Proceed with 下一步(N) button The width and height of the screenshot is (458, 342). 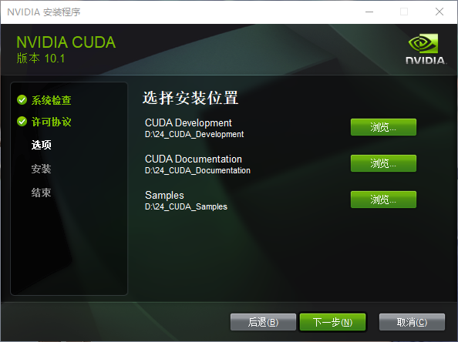click(x=332, y=322)
